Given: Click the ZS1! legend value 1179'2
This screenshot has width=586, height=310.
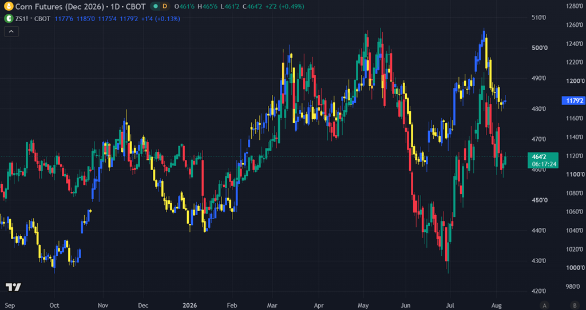Looking at the screenshot, I should pyautogui.click(x=130, y=18).
